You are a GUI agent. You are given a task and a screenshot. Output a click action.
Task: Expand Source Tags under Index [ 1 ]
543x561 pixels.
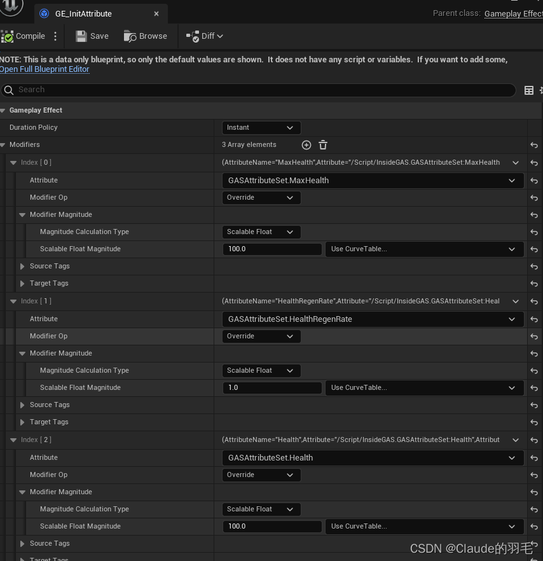pos(22,405)
